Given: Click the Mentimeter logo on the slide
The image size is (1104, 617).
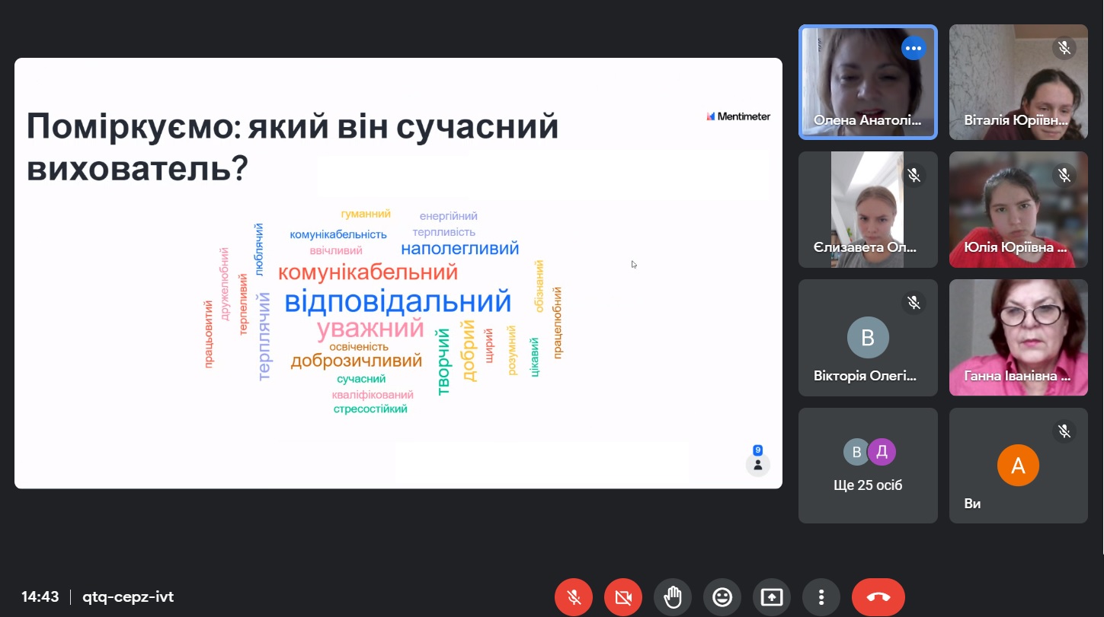Looking at the screenshot, I should pos(738,116).
